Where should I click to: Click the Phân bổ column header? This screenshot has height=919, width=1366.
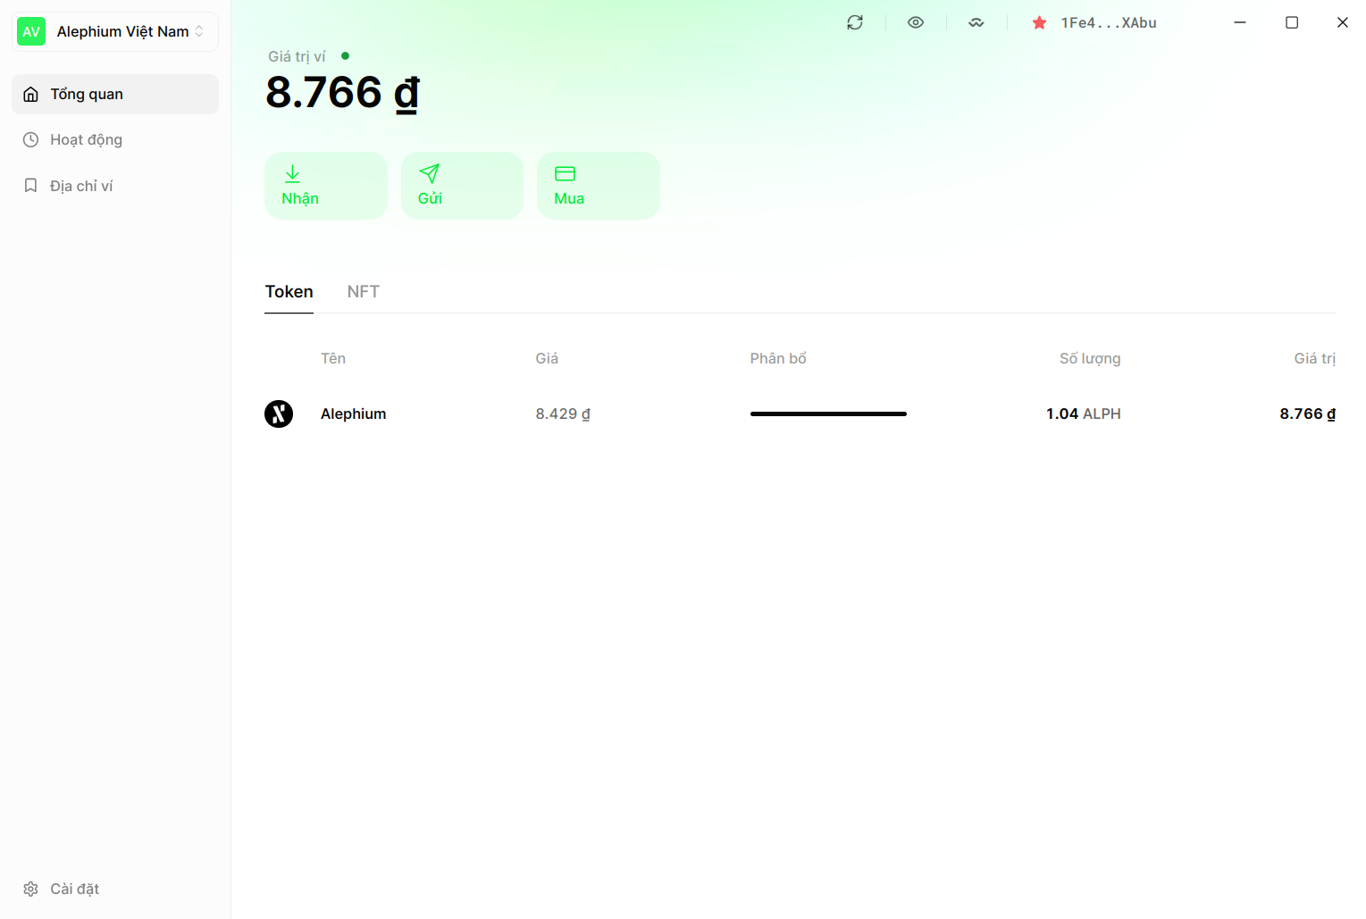(778, 358)
